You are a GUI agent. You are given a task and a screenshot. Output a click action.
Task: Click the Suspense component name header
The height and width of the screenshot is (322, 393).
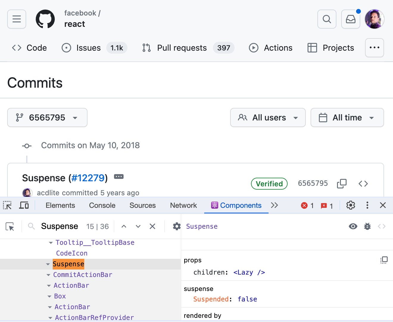[202, 226]
